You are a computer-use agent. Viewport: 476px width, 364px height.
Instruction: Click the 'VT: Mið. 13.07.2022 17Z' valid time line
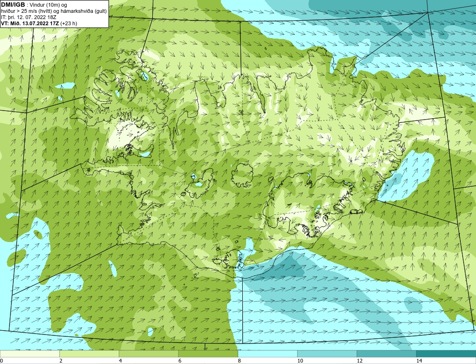tap(30, 23)
